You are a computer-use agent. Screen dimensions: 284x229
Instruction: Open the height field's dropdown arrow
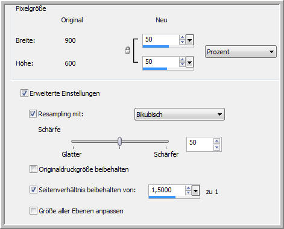pyautogui.click(x=189, y=62)
